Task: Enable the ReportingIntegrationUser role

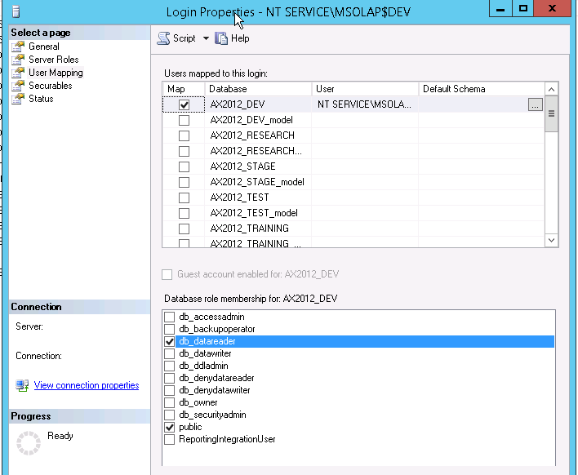Action: (x=169, y=439)
